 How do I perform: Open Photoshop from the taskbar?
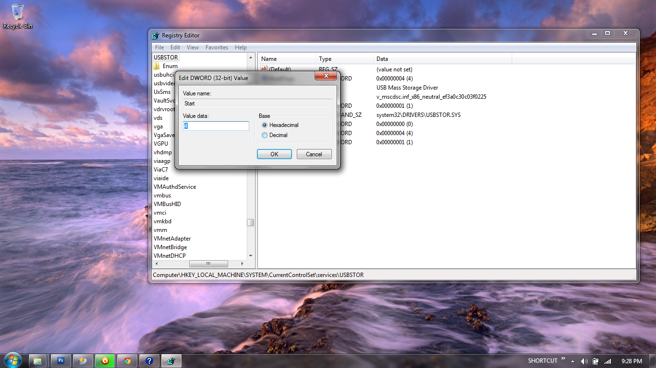(61, 360)
